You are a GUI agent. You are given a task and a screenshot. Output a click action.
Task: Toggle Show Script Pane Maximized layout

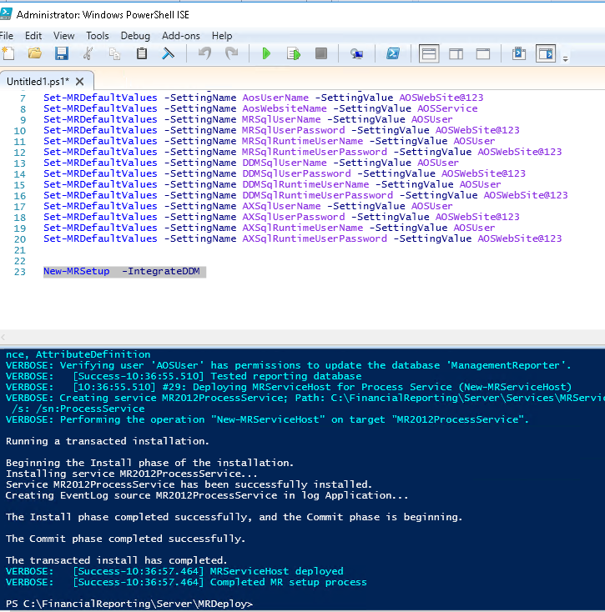pyautogui.click(x=482, y=54)
